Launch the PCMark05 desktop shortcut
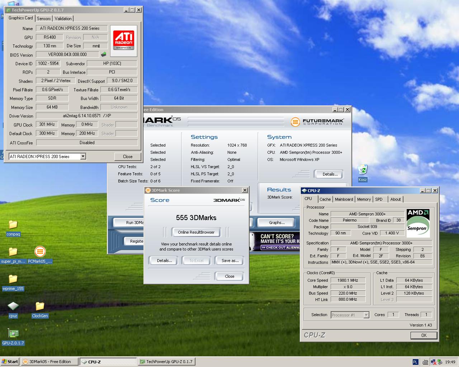This screenshot has height=367, width=459. (40, 252)
